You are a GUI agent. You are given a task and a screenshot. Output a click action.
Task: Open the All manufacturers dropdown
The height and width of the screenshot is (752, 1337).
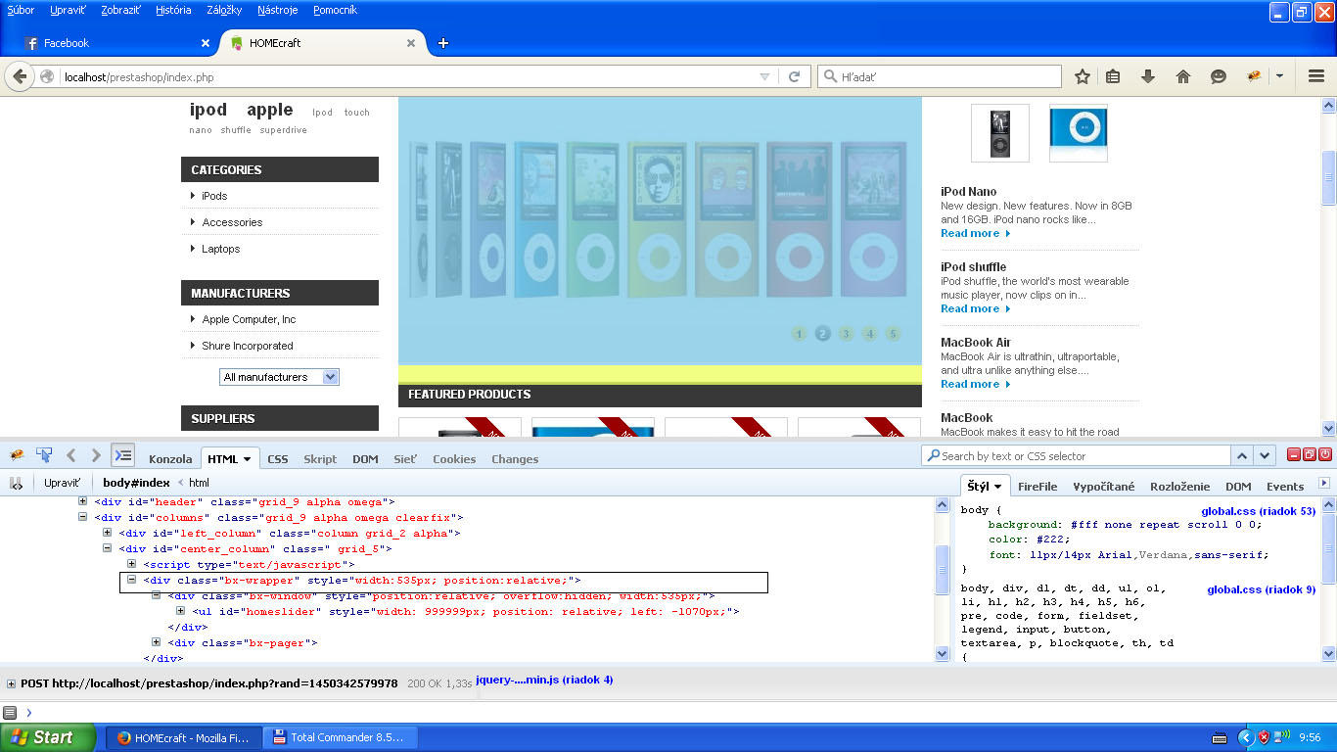(x=279, y=377)
